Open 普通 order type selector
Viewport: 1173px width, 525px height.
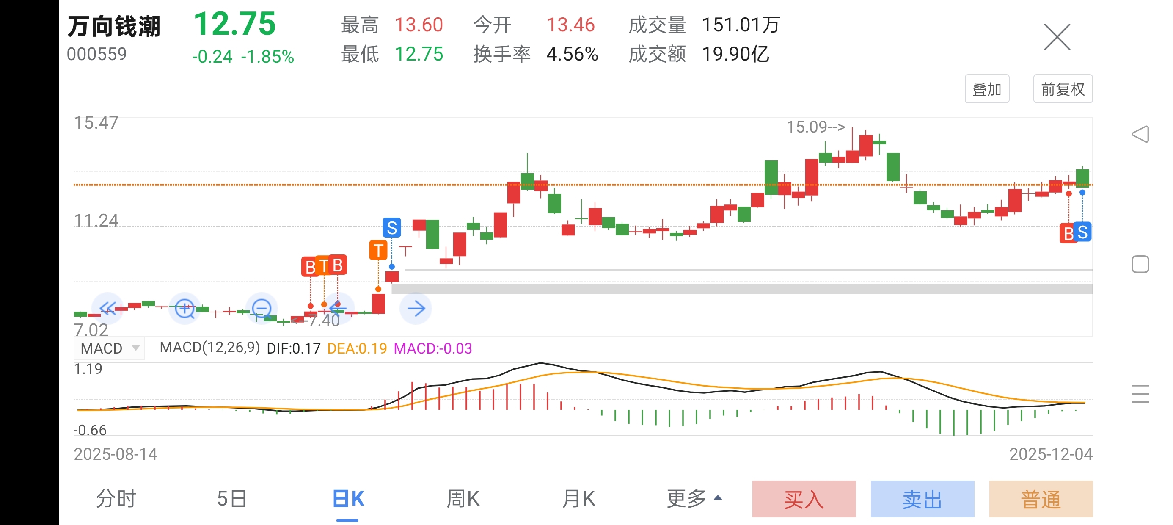coord(1041,499)
